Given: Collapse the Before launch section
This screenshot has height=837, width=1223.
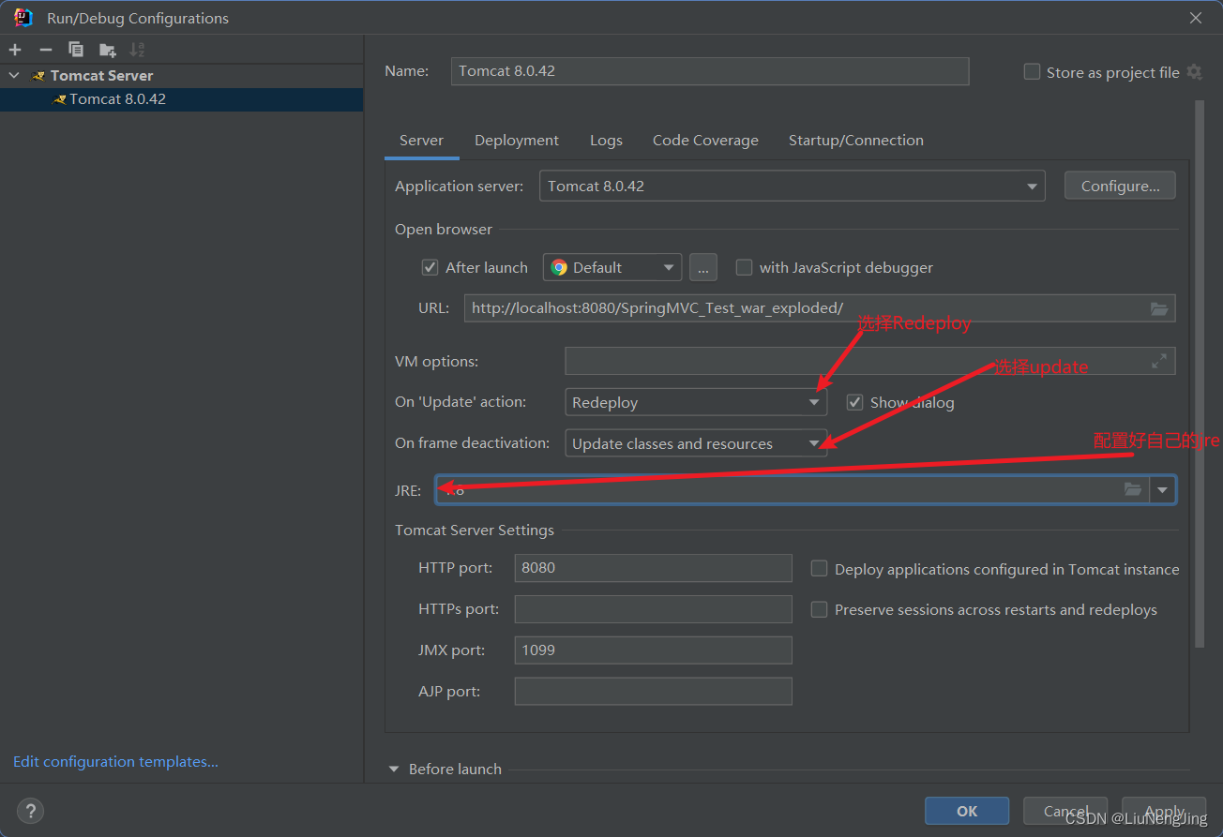Looking at the screenshot, I should tap(394, 769).
